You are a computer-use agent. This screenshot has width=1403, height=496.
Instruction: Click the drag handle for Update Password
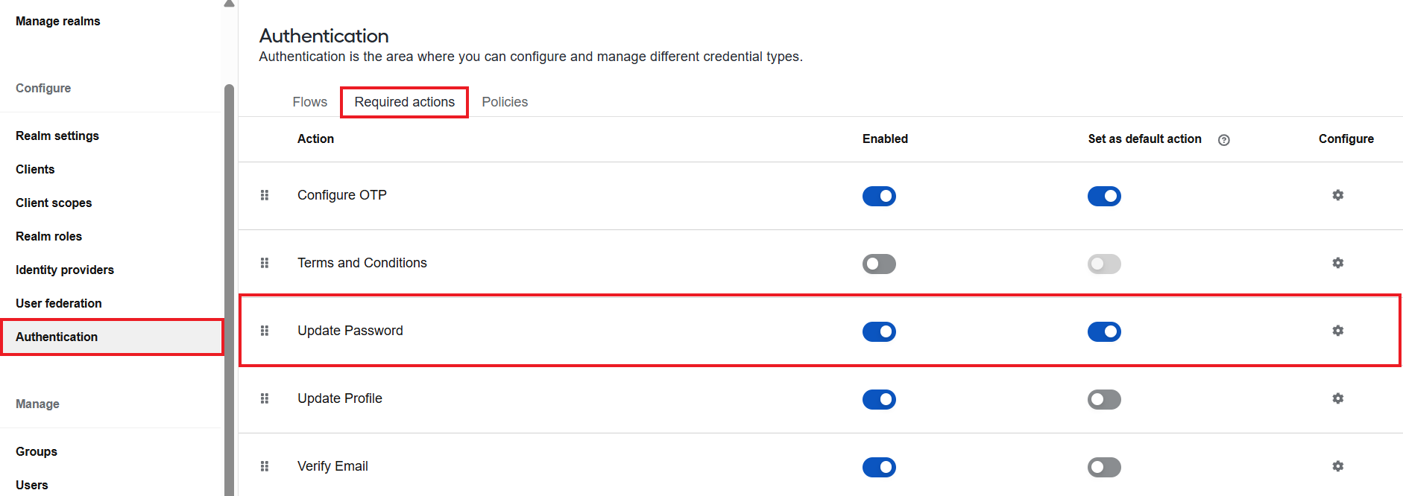(265, 331)
